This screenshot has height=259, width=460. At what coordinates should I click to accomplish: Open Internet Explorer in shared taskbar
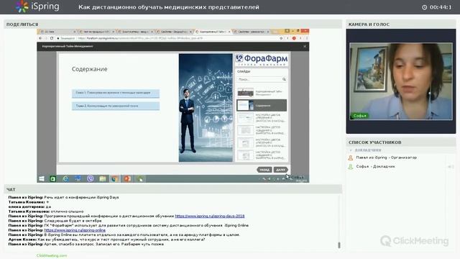pos(65,178)
